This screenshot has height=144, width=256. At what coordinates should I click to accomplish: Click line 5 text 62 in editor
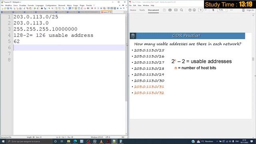point(16,42)
